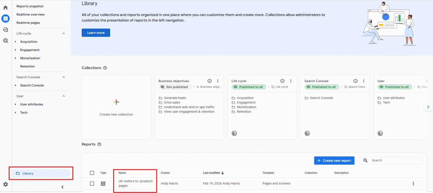Click the Template column header
Screen dimensions: 433x193
tap(268, 173)
